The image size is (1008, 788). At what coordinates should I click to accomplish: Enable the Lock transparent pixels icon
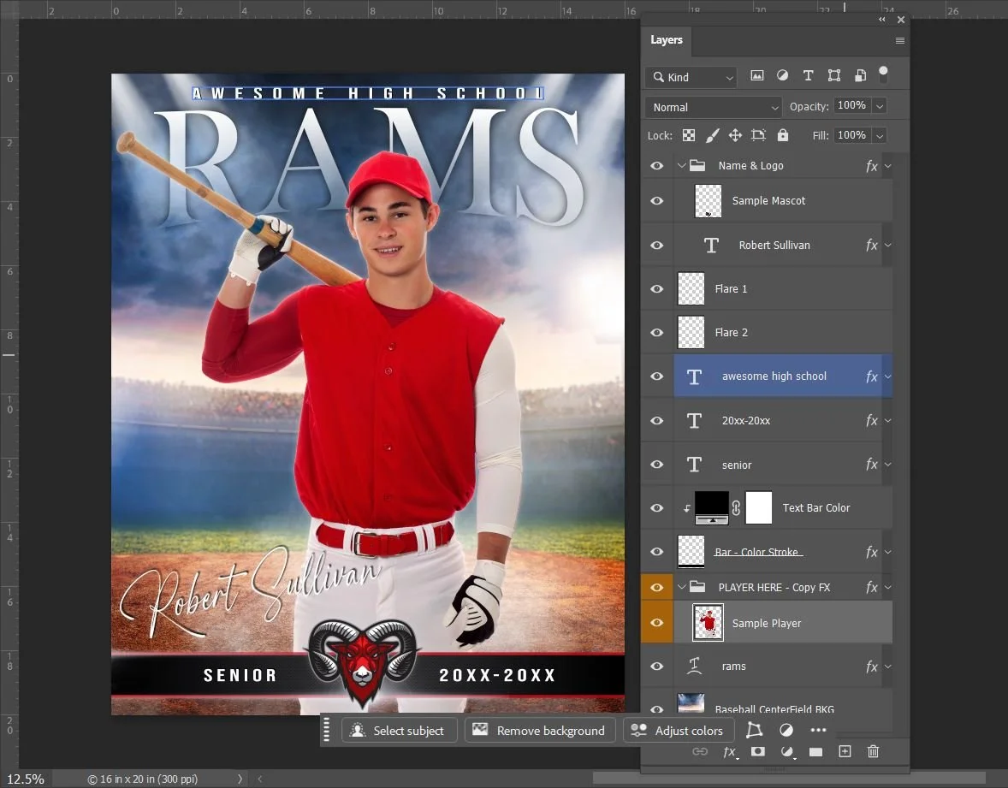click(x=689, y=135)
